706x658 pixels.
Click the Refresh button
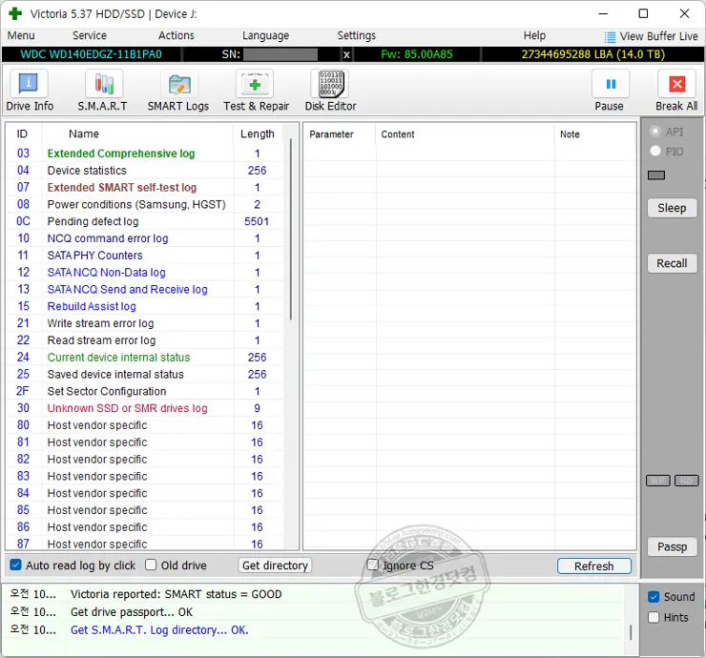(593, 566)
